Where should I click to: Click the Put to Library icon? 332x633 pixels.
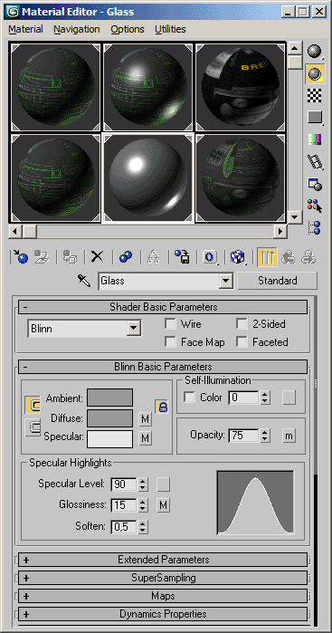point(183,257)
